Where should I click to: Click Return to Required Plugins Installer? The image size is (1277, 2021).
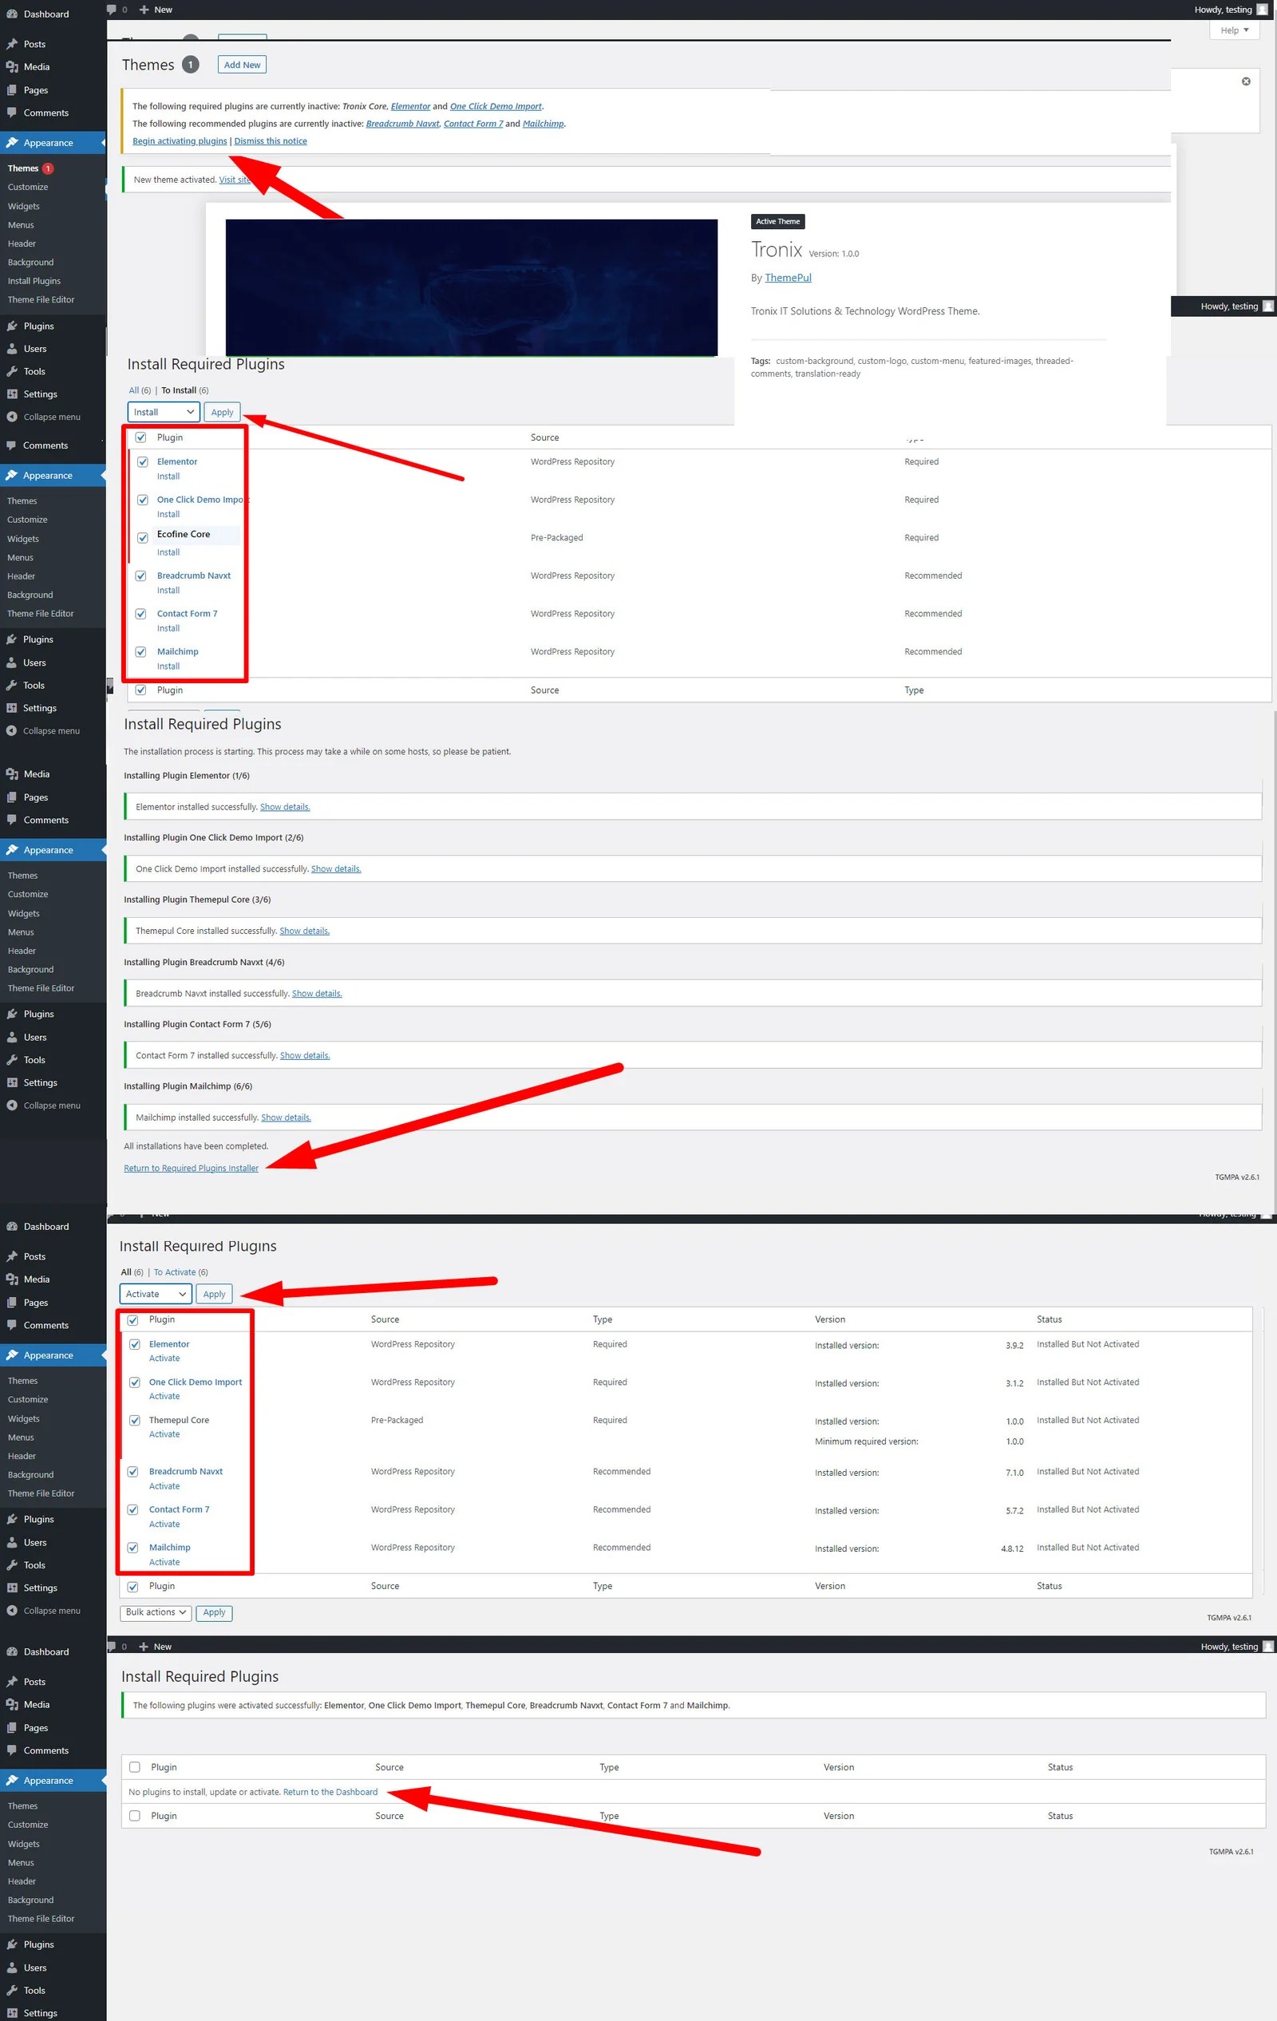tap(192, 1169)
